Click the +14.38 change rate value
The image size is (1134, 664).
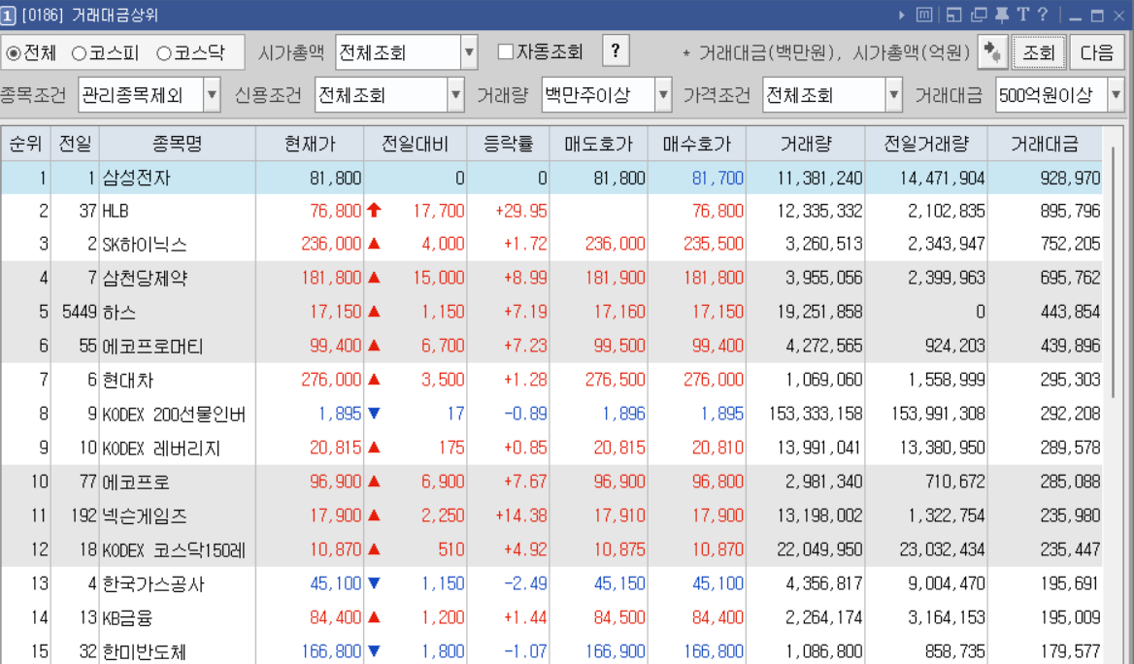[520, 515]
